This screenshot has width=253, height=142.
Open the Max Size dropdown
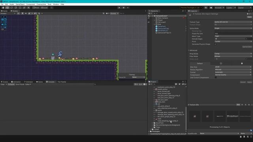233,67
